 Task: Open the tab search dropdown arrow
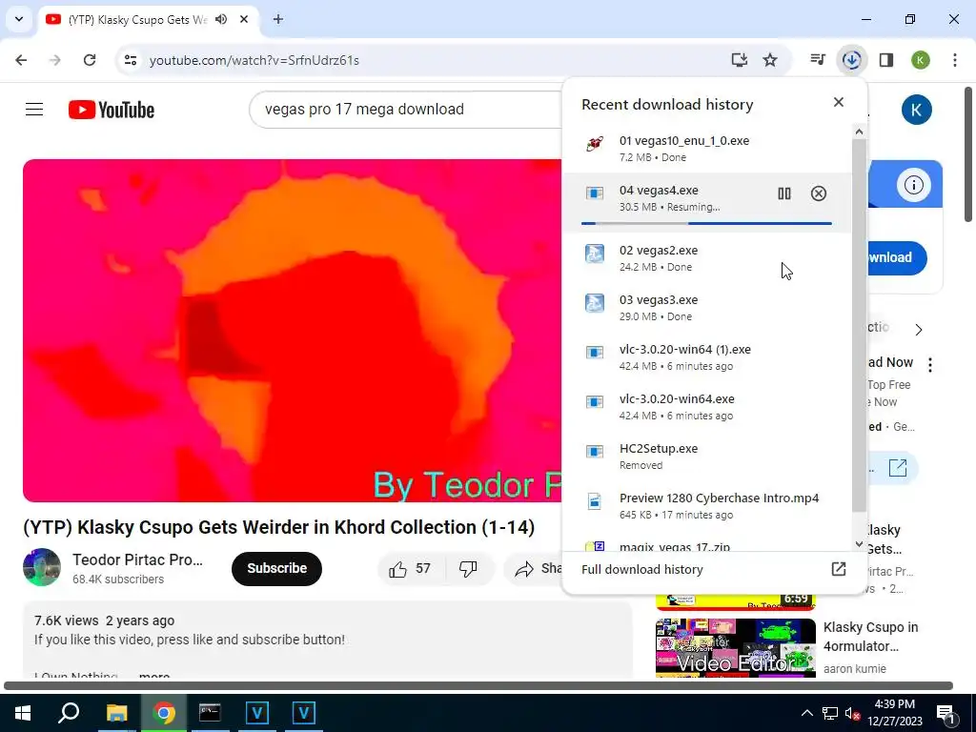tap(19, 19)
